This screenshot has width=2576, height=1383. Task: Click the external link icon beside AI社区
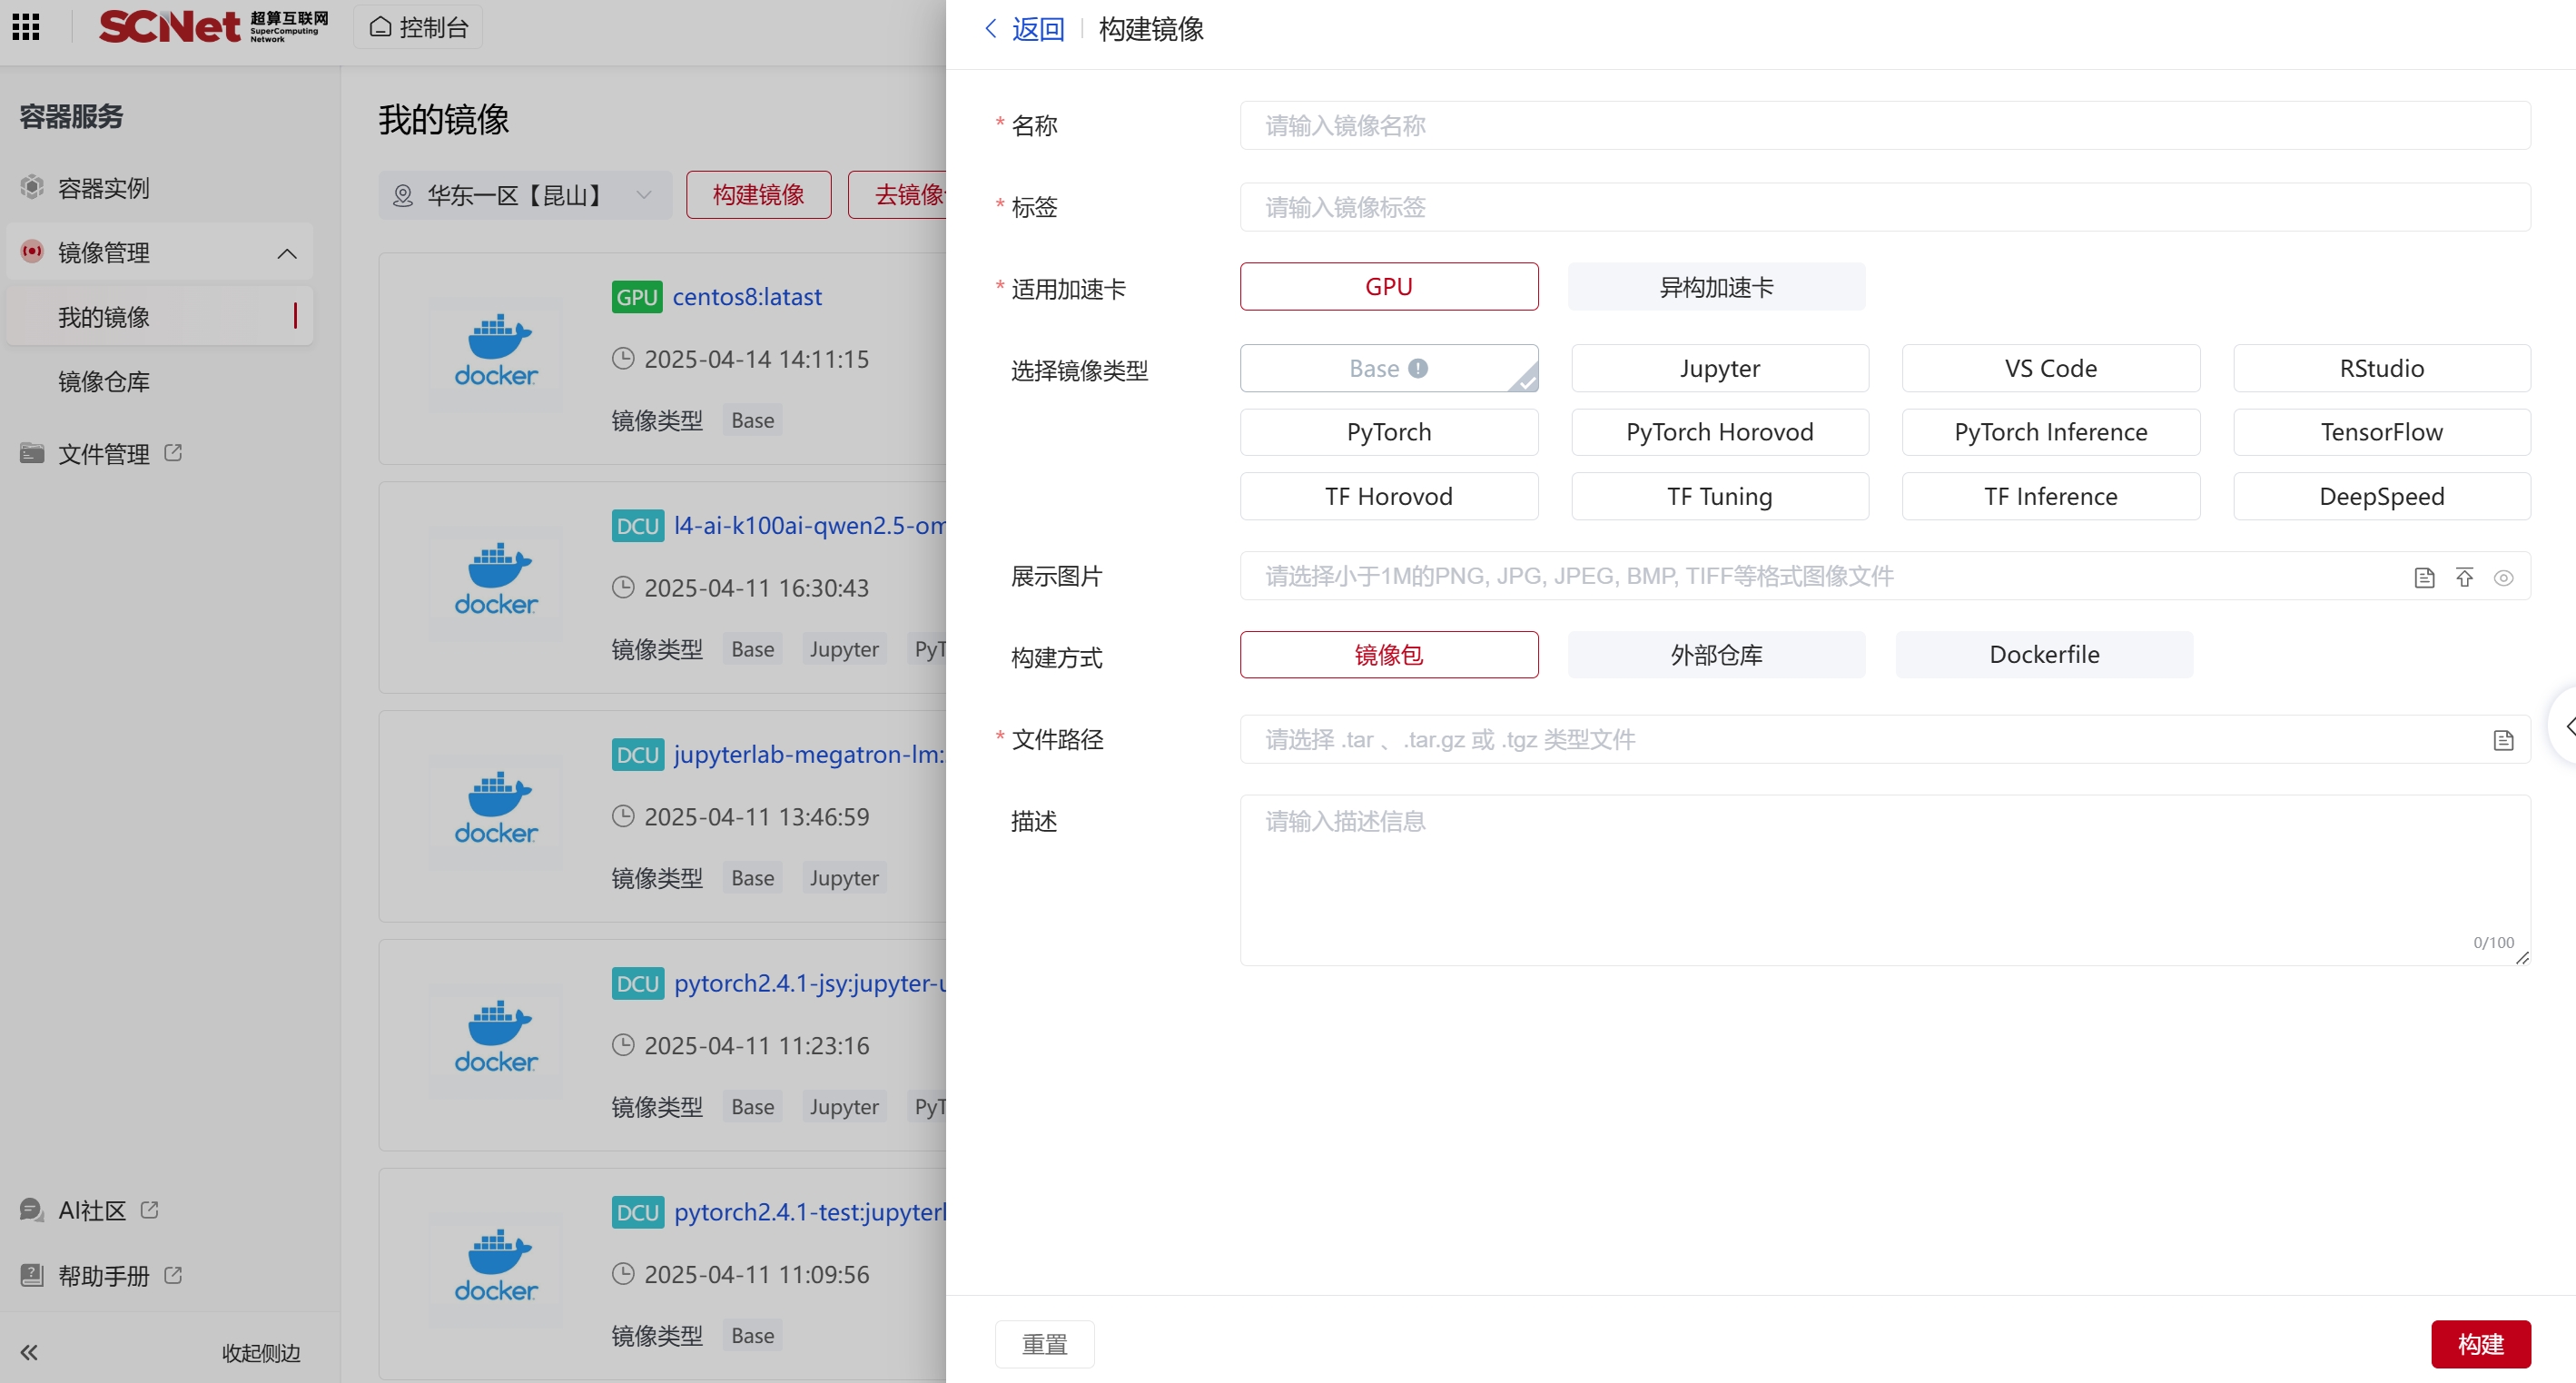tap(150, 1210)
